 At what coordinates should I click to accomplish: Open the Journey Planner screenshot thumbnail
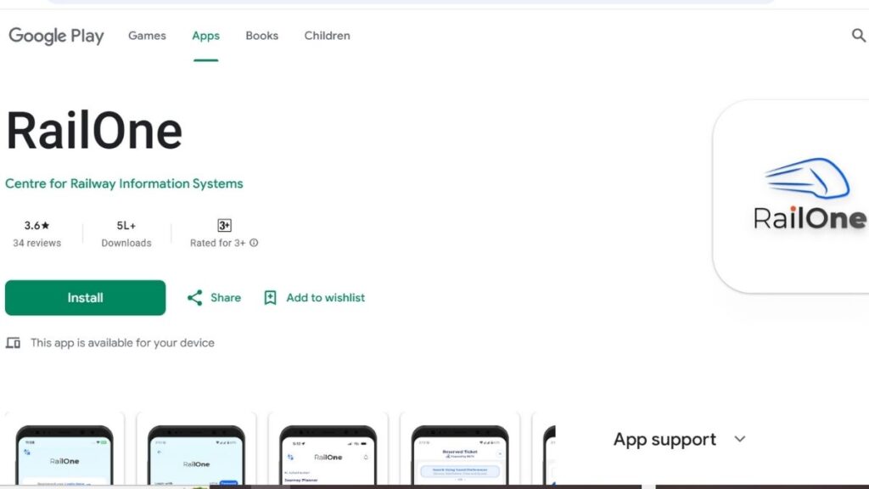tap(328, 450)
